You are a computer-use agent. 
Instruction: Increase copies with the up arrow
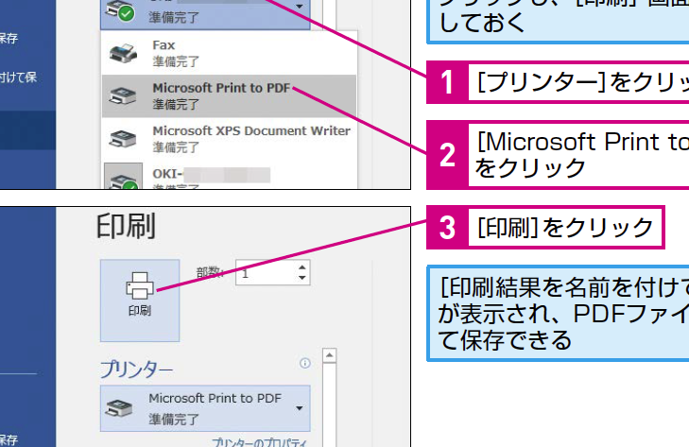tap(301, 267)
